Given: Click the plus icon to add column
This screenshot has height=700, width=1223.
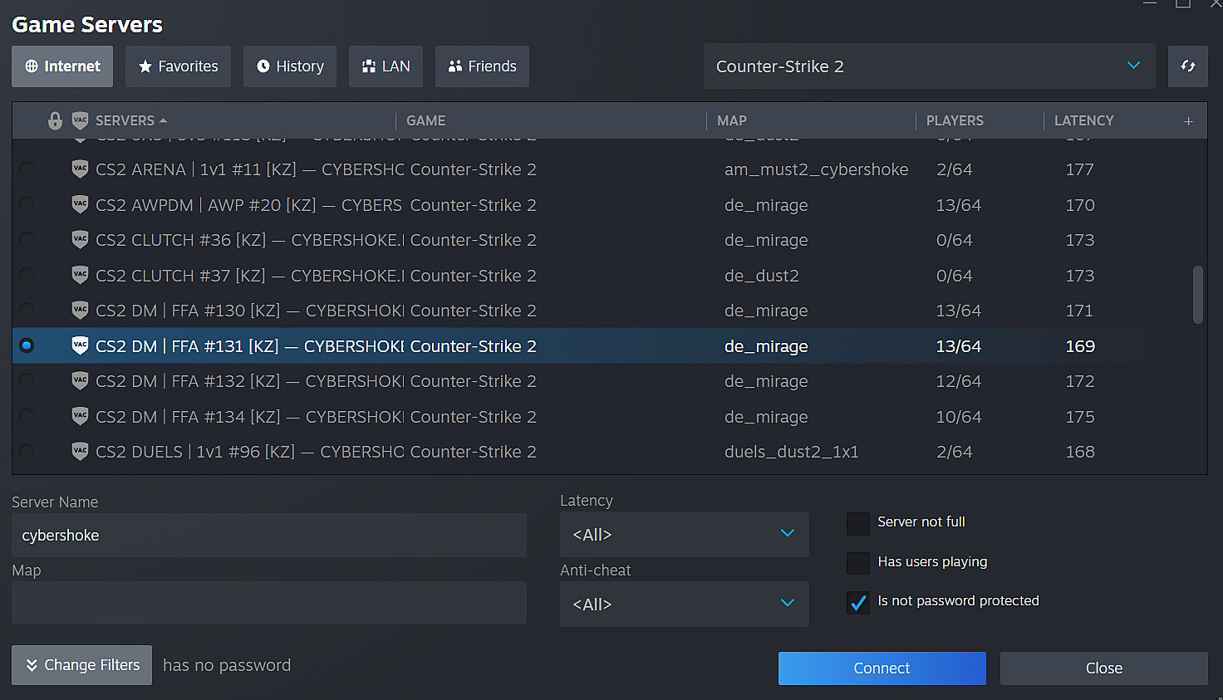Looking at the screenshot, I should coord(1188,121).
